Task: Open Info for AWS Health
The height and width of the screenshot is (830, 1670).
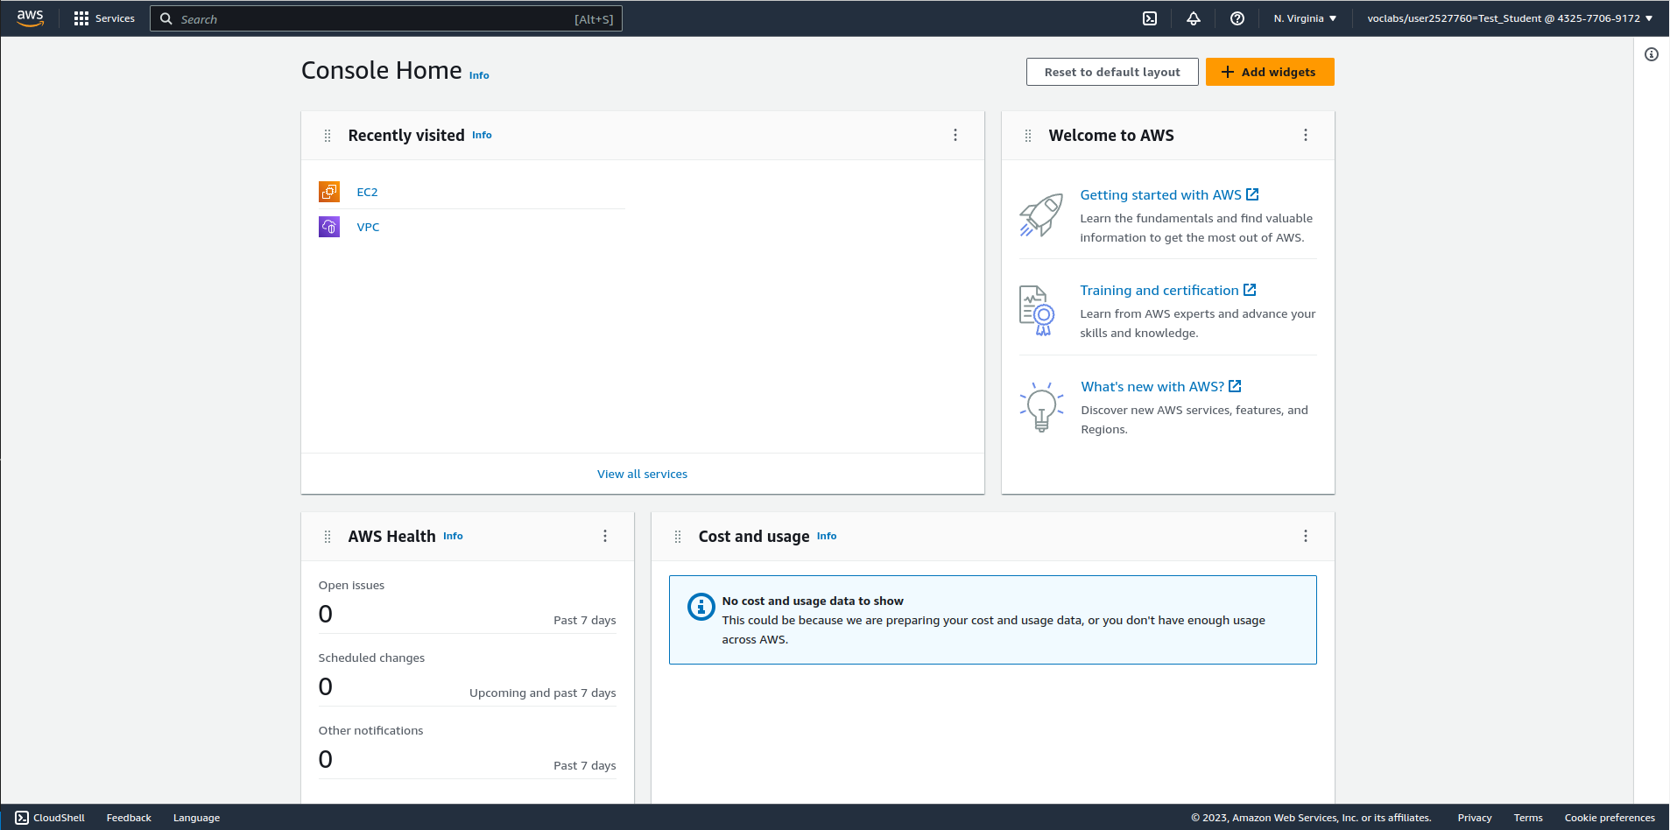Action: [x=453, y=536]
